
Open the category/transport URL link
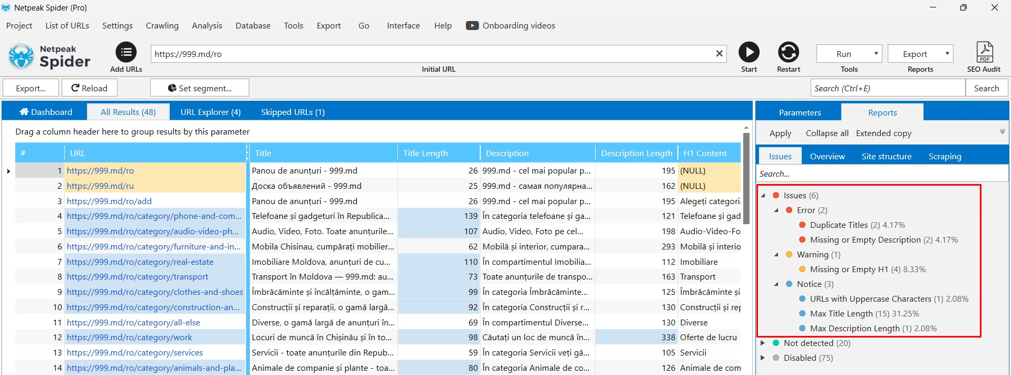click(137, 276)
